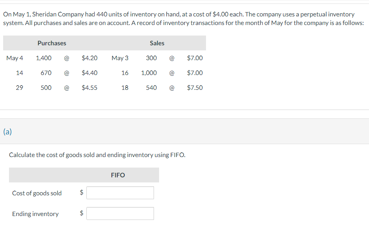
Task: Click the Cost of goods sold input field
Action: click(x=120, y=193)
